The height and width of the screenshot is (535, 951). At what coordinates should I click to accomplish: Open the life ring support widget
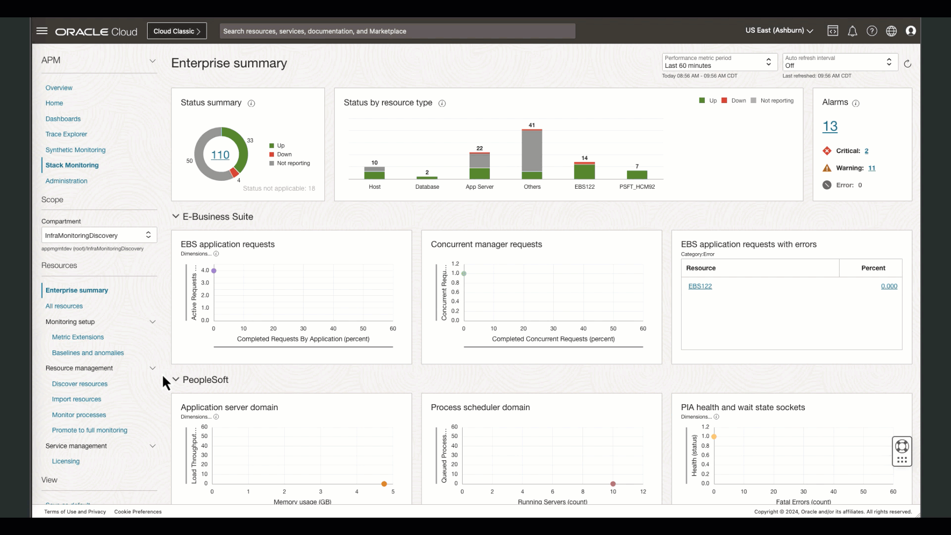[x=902, y=446]
